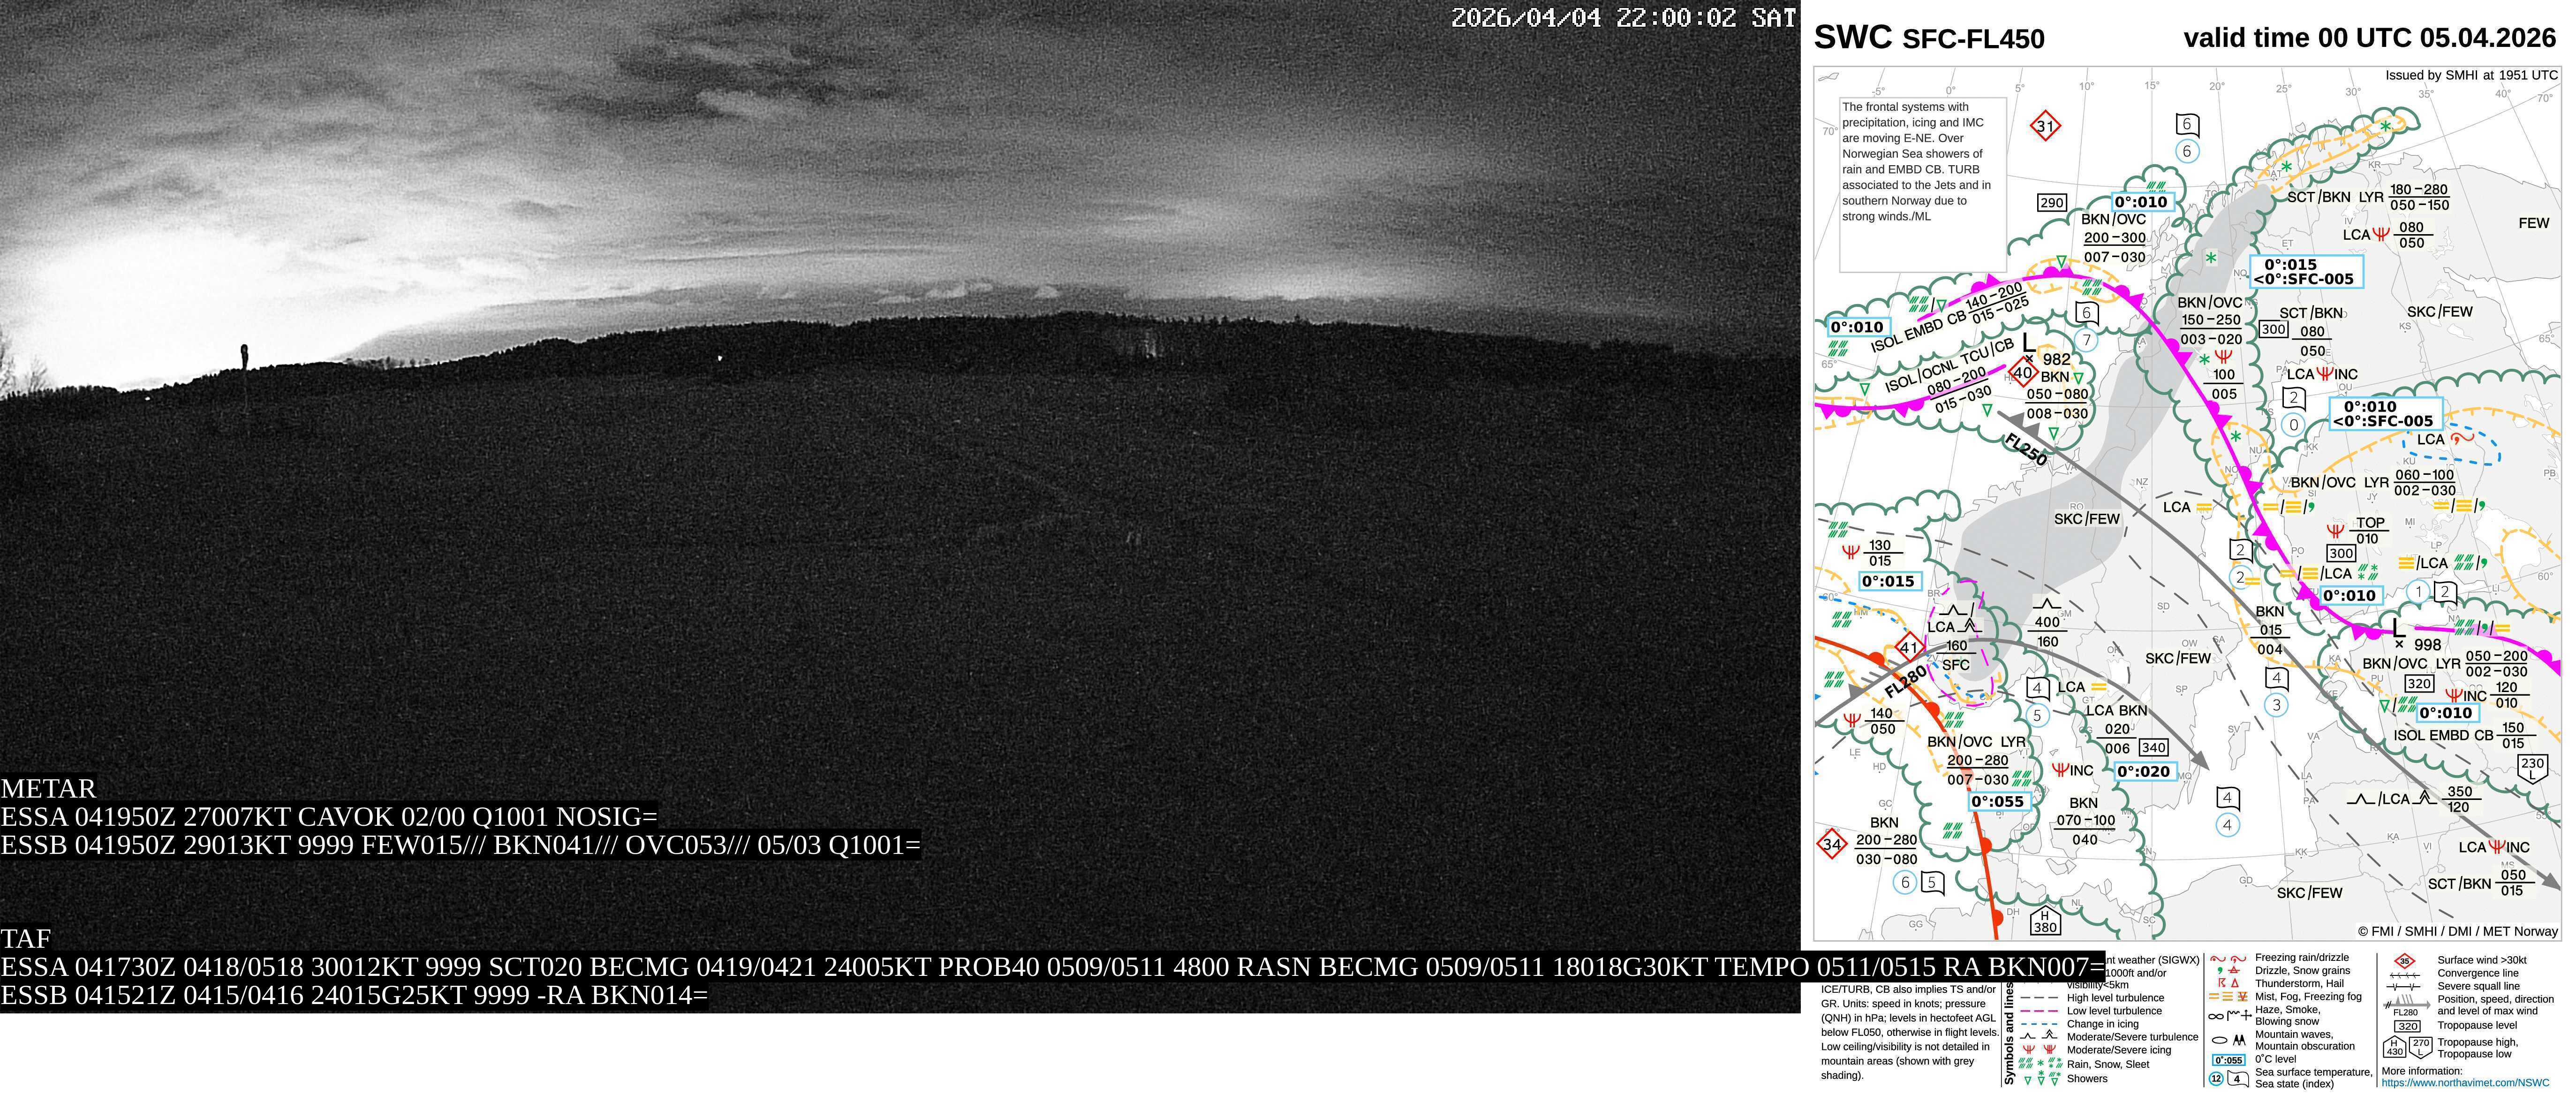This screenshot has width=2576, height=1096.
Task: Click the legend's 0°C level example box
Action: coord(2229,1060)
